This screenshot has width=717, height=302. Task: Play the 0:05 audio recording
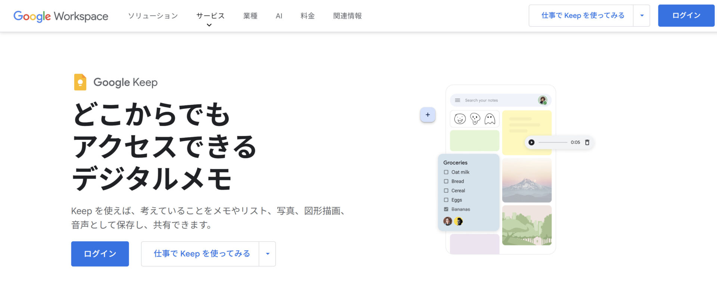tap(531, 142)
